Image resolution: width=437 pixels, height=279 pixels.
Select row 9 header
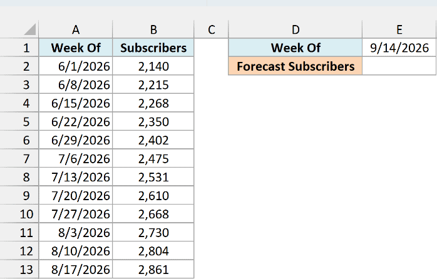[19, 195]
